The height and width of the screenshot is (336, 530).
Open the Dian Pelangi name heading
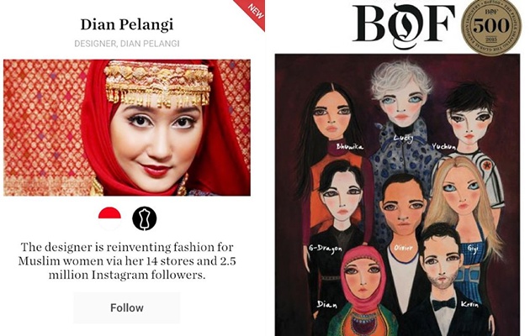(x=127, y=24)
